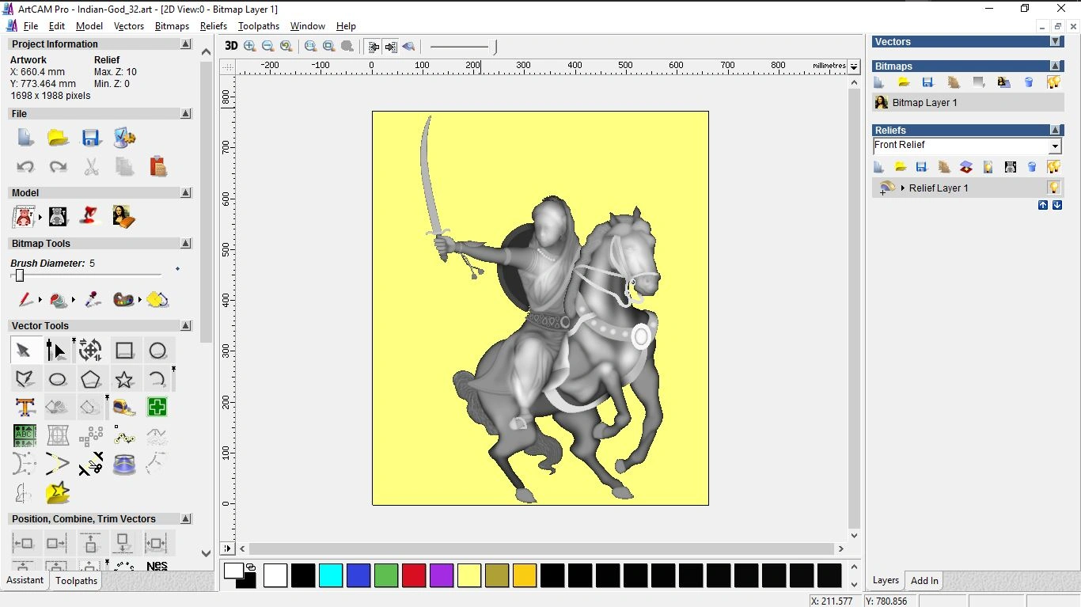
Task: Expand Relief Layer 1 disclosure triangle
Action: click(903, 188)
